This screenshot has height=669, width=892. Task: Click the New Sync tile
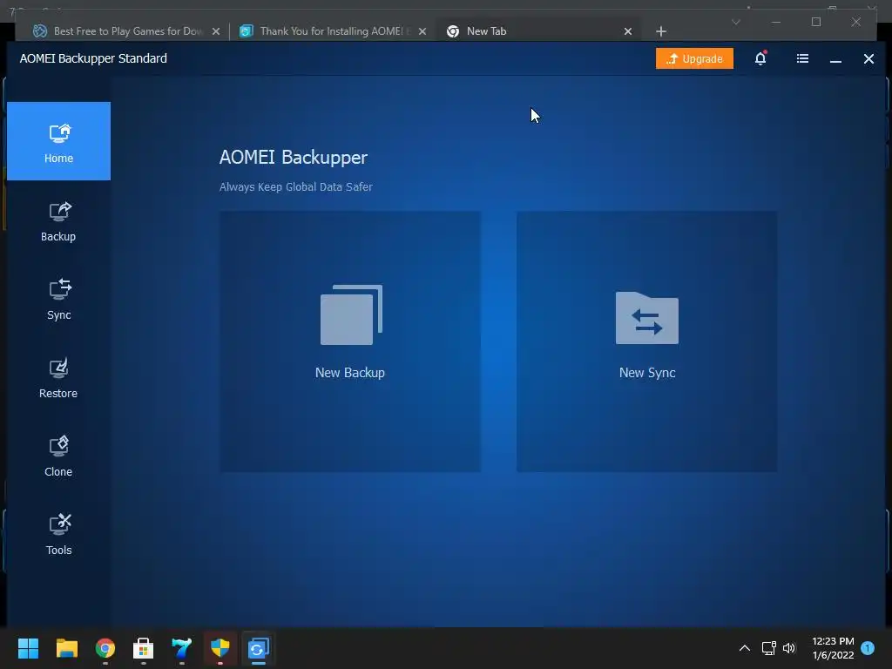pos(647,341)
